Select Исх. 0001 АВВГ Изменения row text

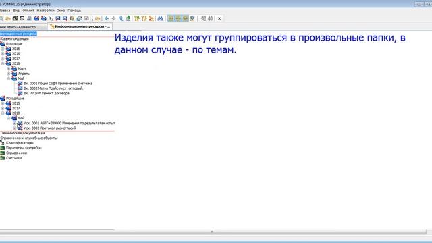[x=69, y=123]
